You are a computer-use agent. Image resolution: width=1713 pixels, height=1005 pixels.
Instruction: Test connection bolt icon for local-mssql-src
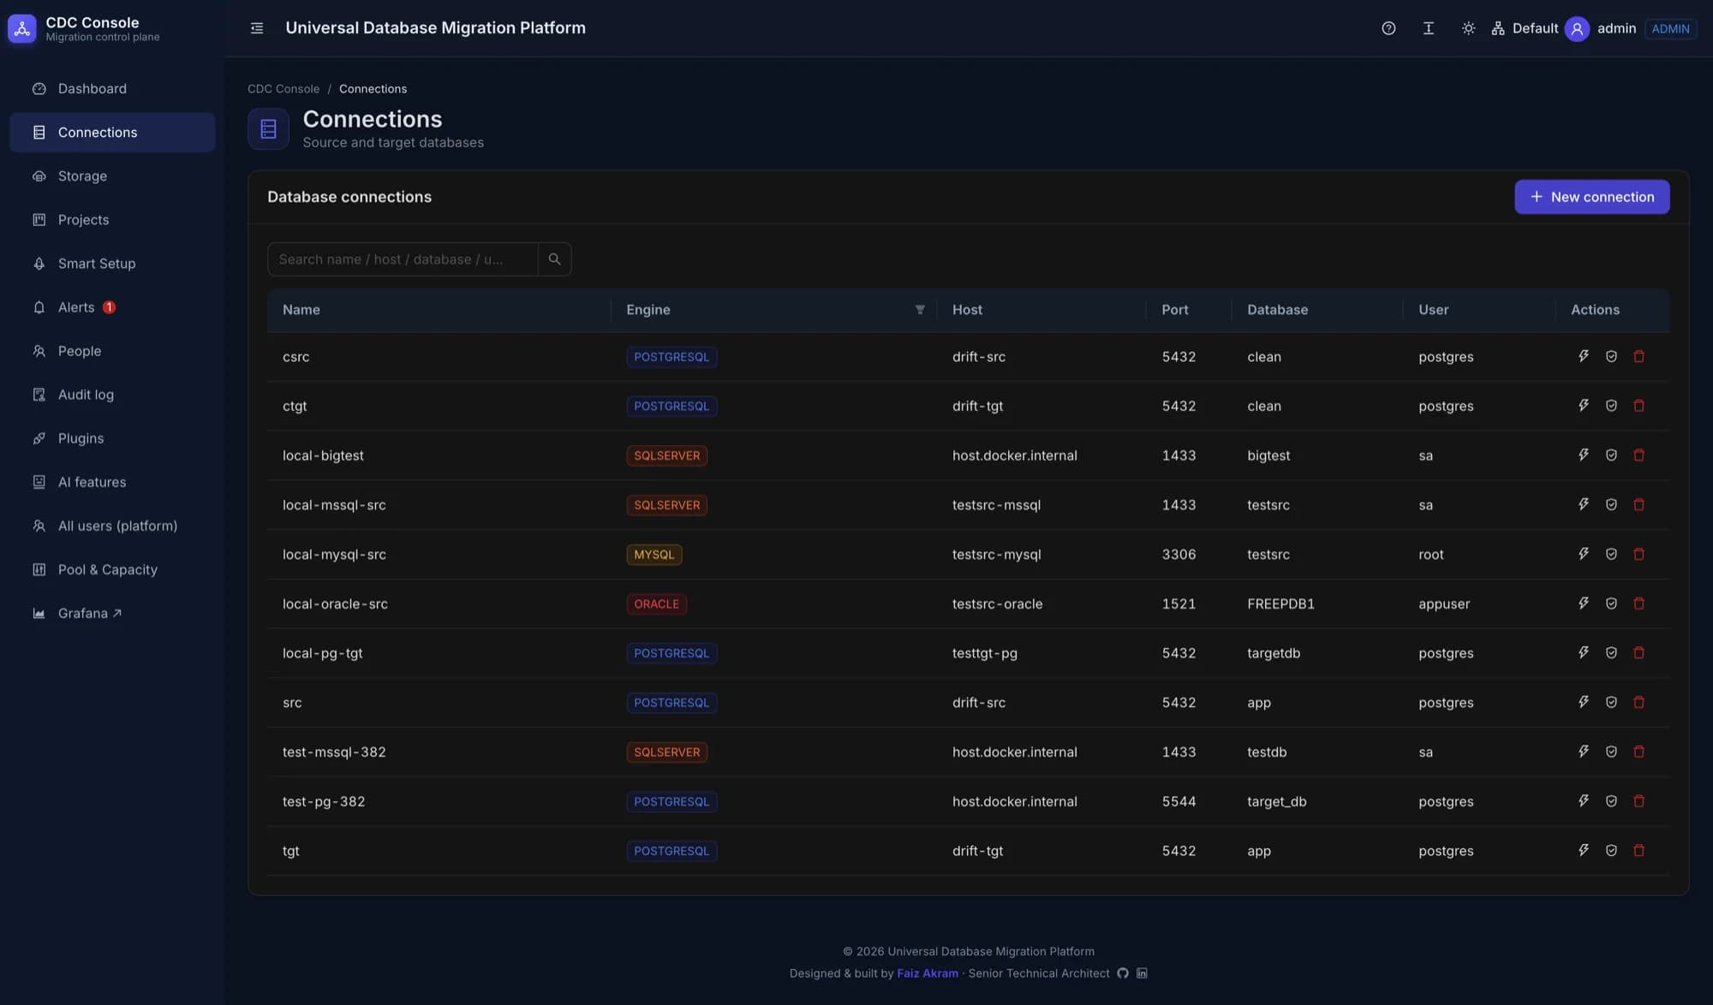coord(1584,504)
